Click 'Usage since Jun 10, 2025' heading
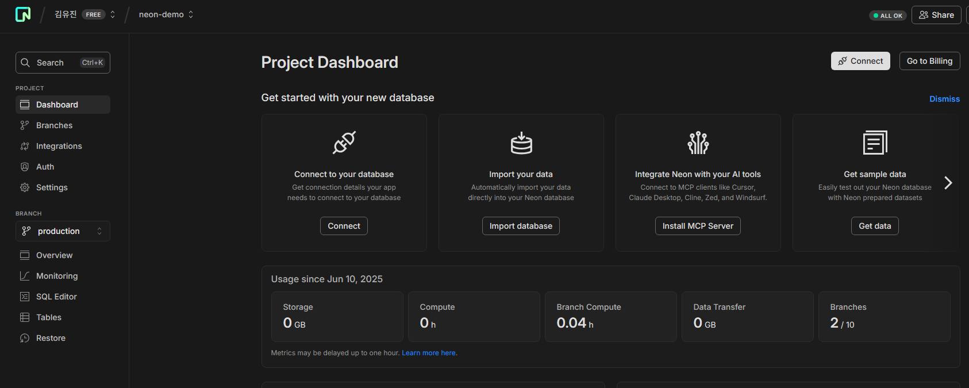 click(x=327, y=279)
